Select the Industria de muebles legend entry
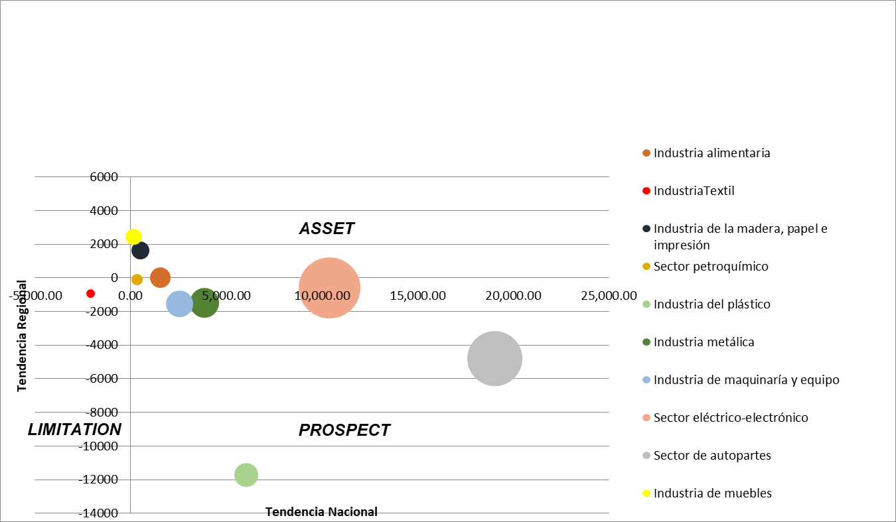The width and height of the screenshot is (896, 522). click(x=712, y=493)
